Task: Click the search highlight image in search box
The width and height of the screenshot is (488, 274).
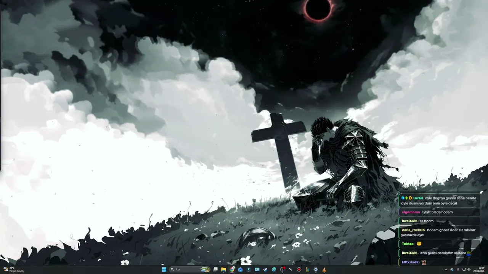Action: (205, 269)
